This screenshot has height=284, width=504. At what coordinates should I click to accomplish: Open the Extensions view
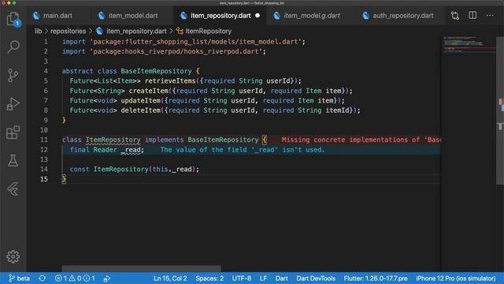tap(13, 132)
